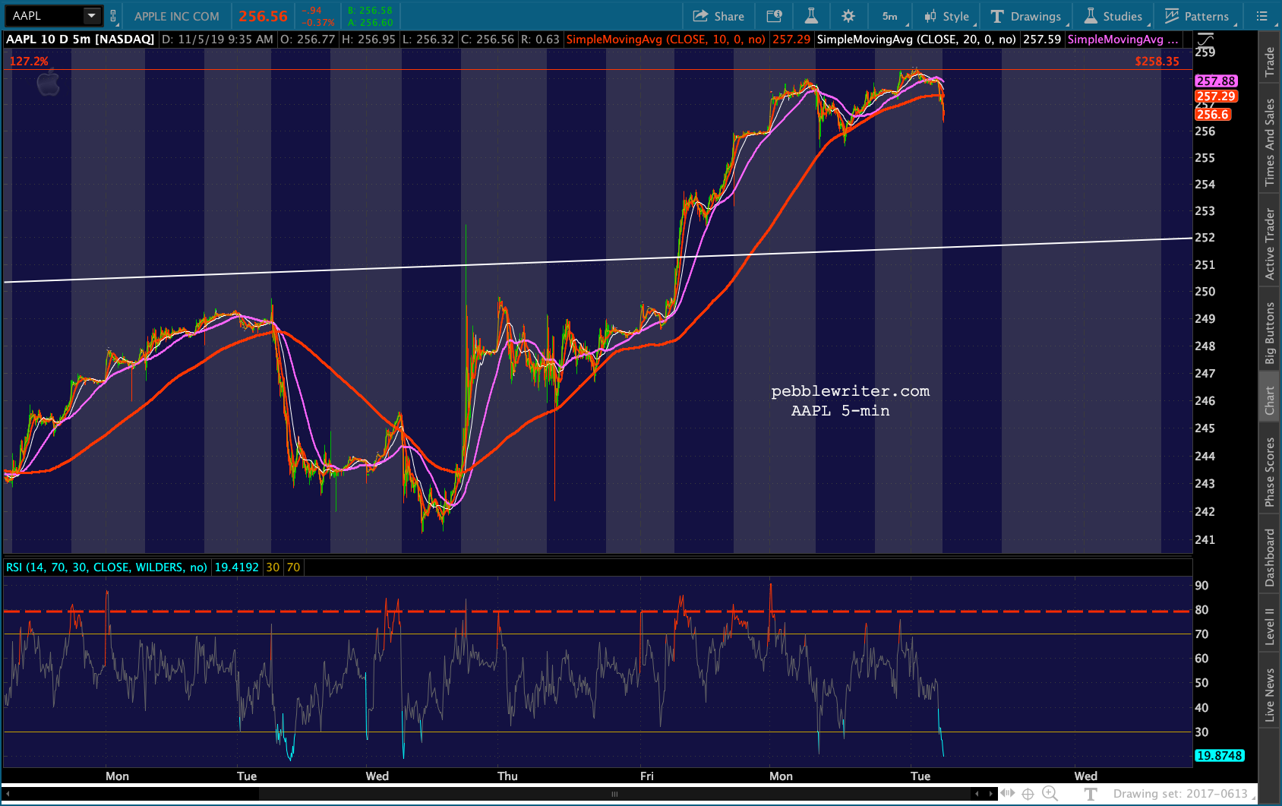Click the symbol link chain icon
Viewport: 1282px width, 806px height.
click(x=113, y=16)
